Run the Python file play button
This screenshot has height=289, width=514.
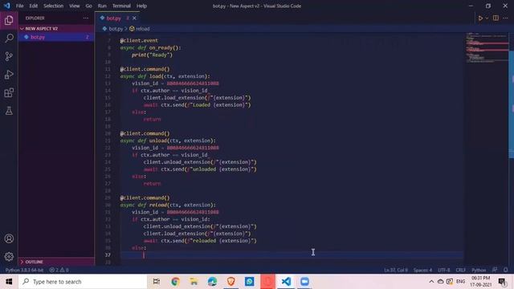tap(480, 18)
